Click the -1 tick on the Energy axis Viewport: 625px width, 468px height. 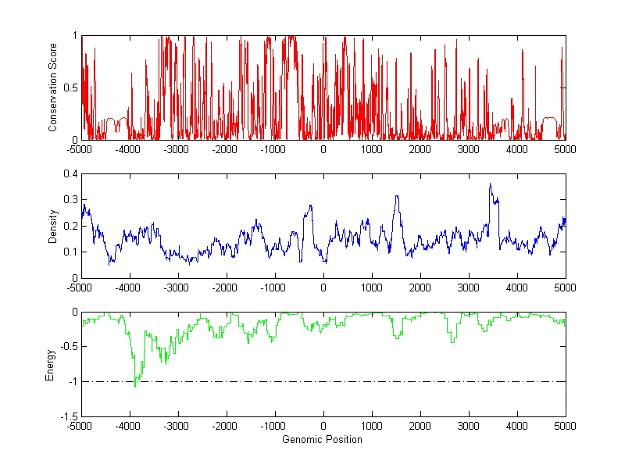[x=71, y=381]
